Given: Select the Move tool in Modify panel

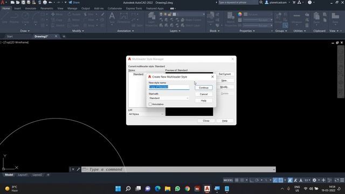Looking at the screenshot, I should (x=57, y=15).
